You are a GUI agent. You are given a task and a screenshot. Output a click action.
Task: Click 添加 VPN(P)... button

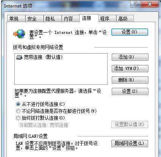[x=130, y=69]
